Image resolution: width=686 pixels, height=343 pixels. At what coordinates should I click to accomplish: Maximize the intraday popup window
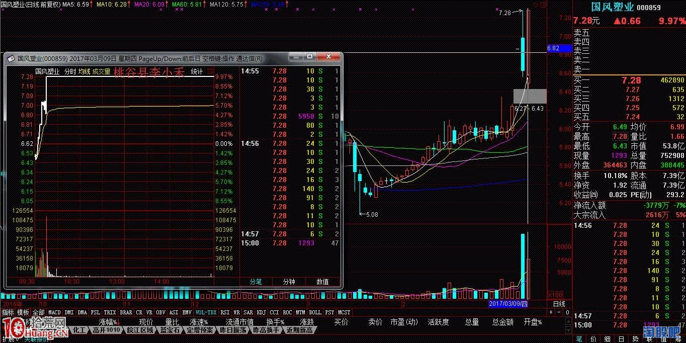[x=310, y=56]
